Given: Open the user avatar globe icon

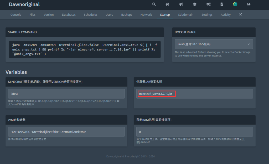Looking at the screenshot, I should coord(235,4).
